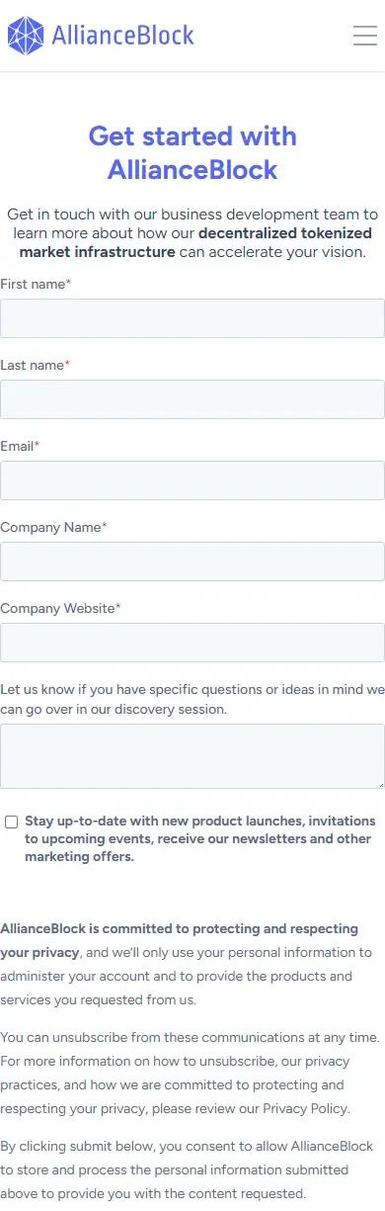Focus the discovery session questions textarea
The width and height of the screenshot is (385, 1211).
coord(192,756)
